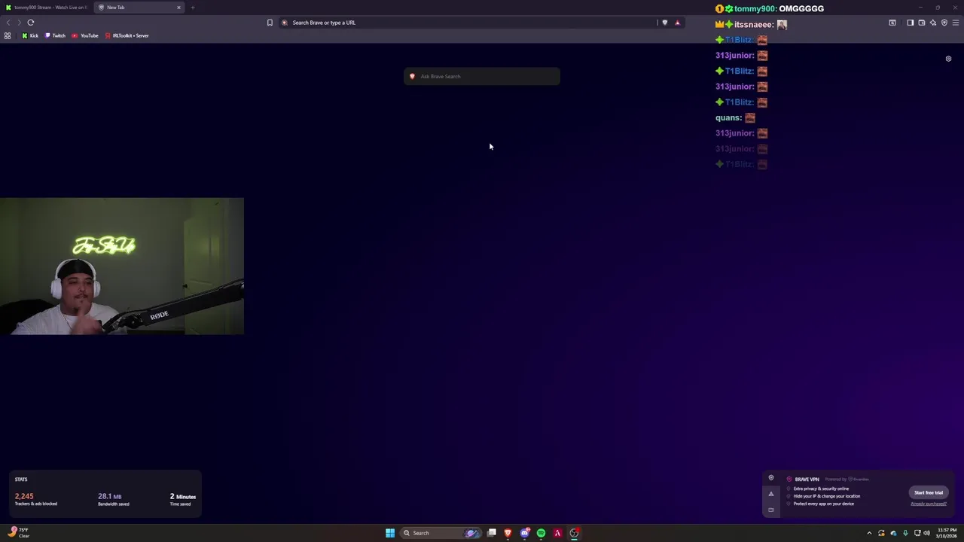The image size is (964, 542).
Task: Open the volume icon in system tray
Action: pyautogui.click(x=926, y=533)
